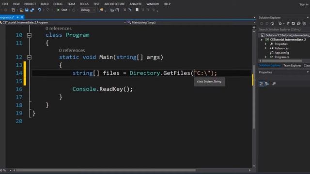The image size is (310, 174).
Task: Click the editor split-window plus handle
Action: (254, 27)
